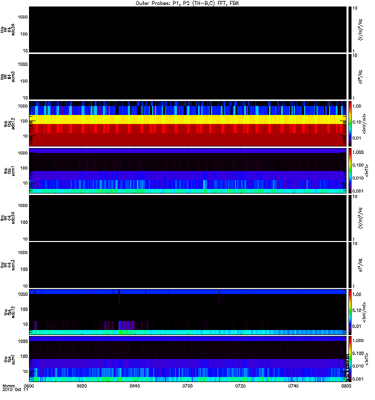Click the "0620" time axis label
Screen dimensions: 375x400
pos(81,385)
